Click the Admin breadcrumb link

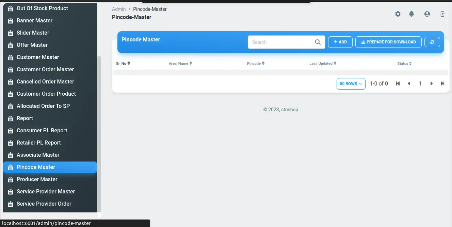pyautogui.click(x=119, y=9)
